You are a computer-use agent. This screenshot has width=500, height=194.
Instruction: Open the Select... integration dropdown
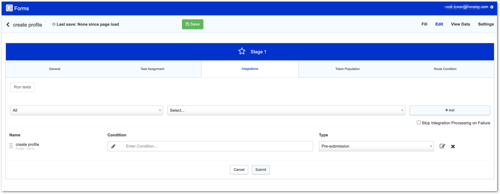tap(286, 110)
